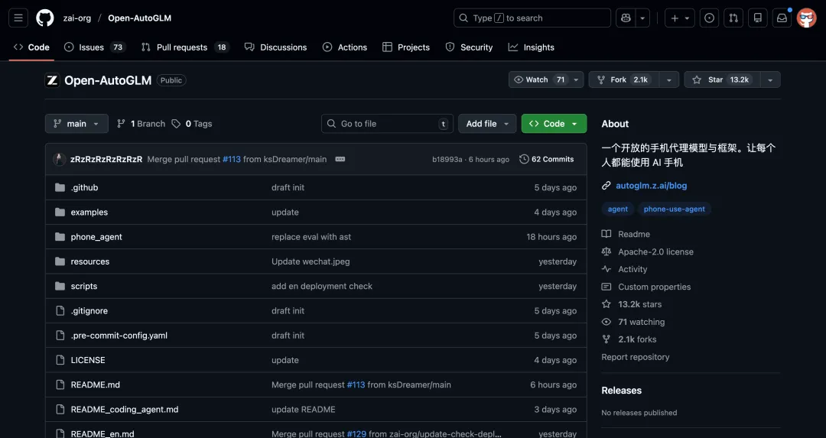
Task: Open pull requests icon in top header
Action: (x=733, y=18)
